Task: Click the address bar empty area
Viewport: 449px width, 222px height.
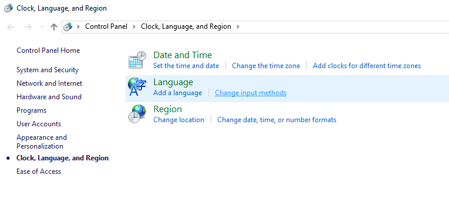Action: click(x=343, y=27)
